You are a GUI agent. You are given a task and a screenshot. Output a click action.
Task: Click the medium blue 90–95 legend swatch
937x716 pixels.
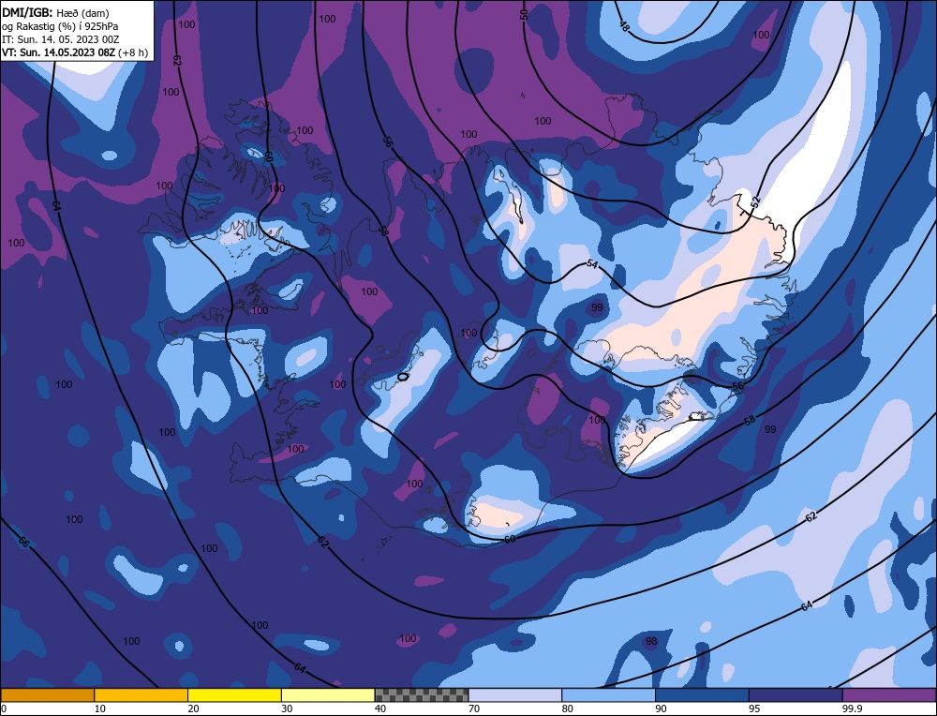click(702, 695)
